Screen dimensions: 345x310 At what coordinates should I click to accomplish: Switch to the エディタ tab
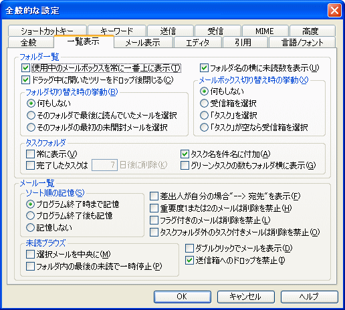click(x=198, y=42)
